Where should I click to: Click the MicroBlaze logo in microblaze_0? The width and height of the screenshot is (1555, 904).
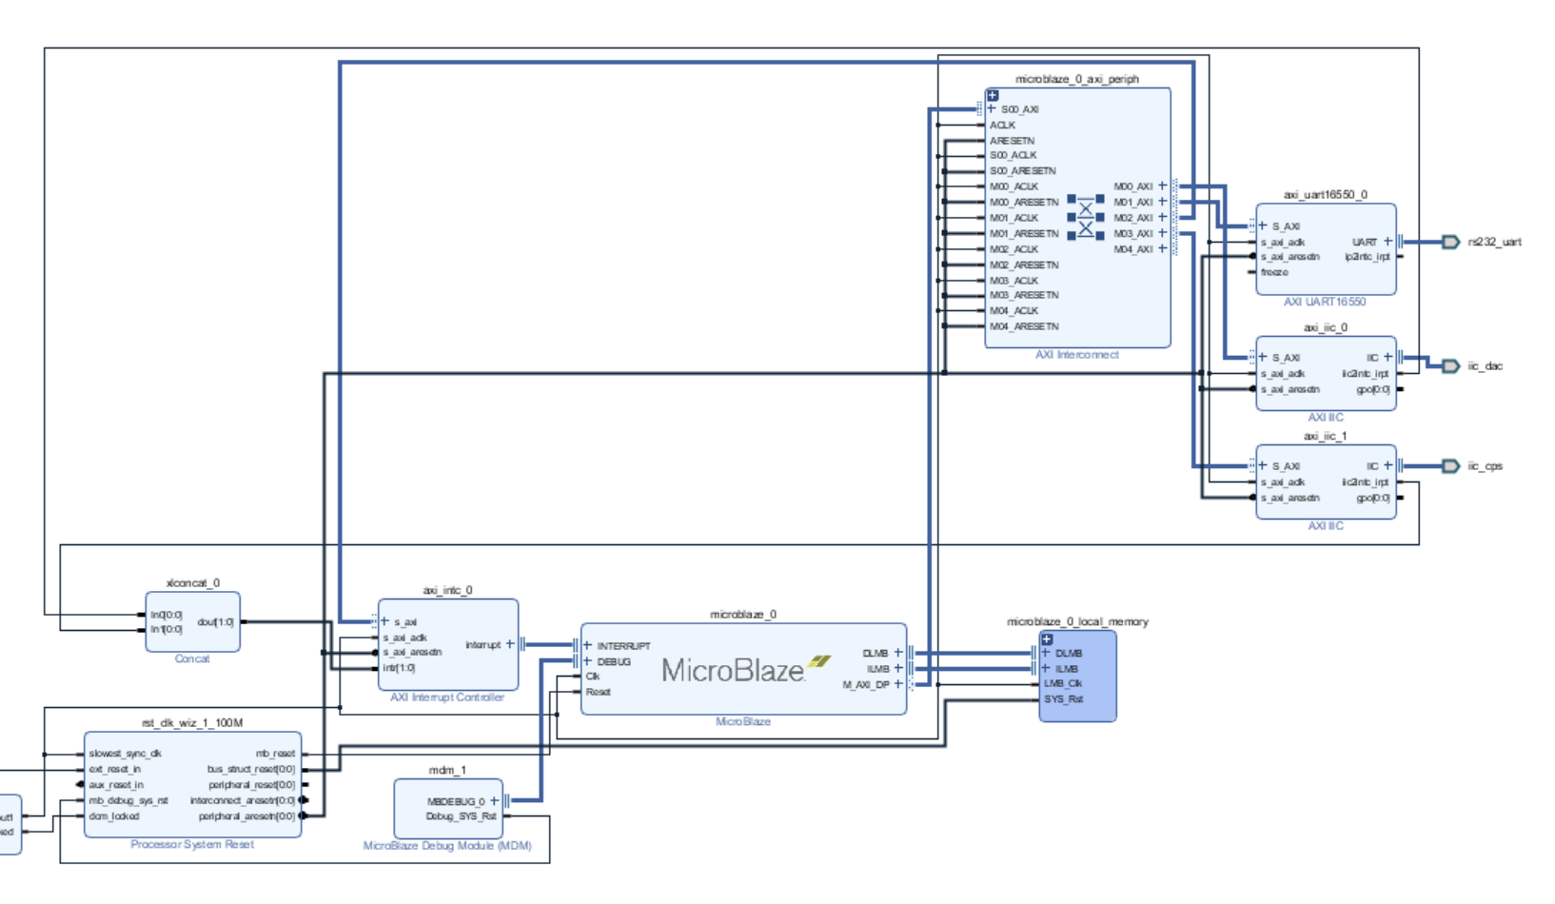pyautogui.click(x=746, y=669)
